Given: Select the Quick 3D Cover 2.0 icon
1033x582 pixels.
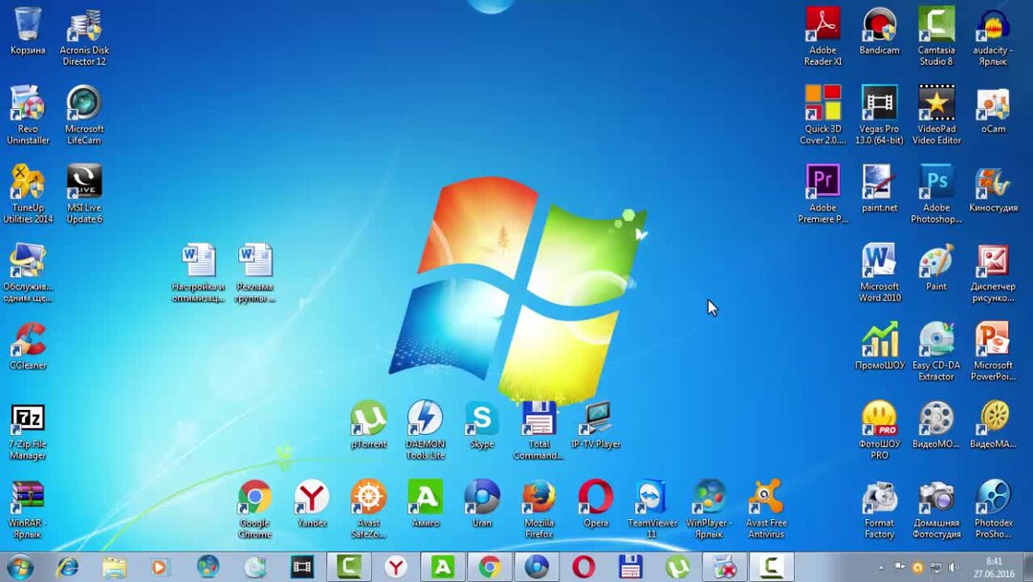Looking at the screenshot, I should pyautogui.click(x=823, y=104).
